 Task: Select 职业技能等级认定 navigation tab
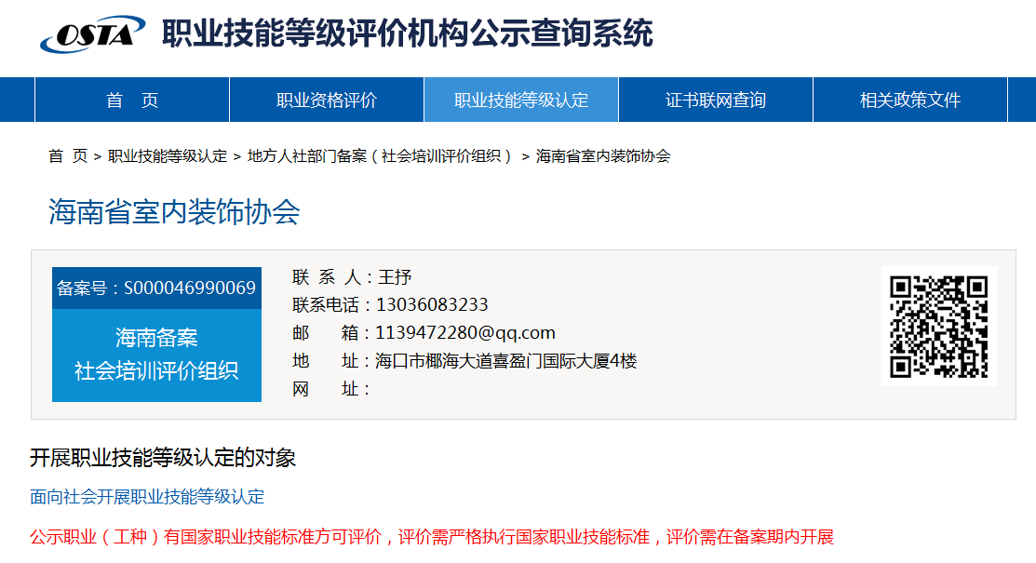pos(521,100)
